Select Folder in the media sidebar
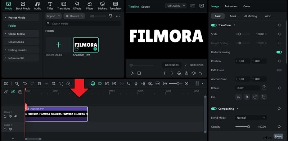The image size is (288, 141). click(12, 26)
